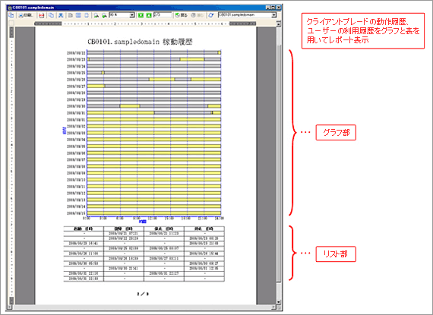The image size is (433, 315).
Task: Open the zoom percentage dropdown
Action: (132, 15)
